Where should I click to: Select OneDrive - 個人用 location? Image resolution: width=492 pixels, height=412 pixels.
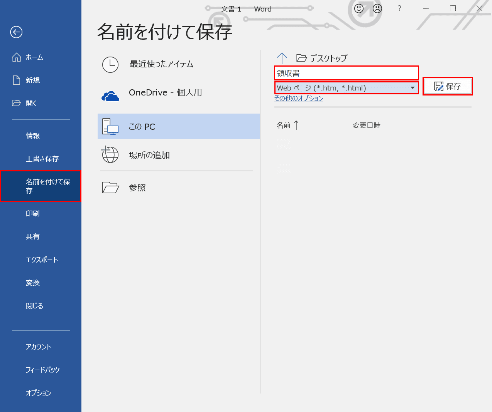tap(179, 93)
